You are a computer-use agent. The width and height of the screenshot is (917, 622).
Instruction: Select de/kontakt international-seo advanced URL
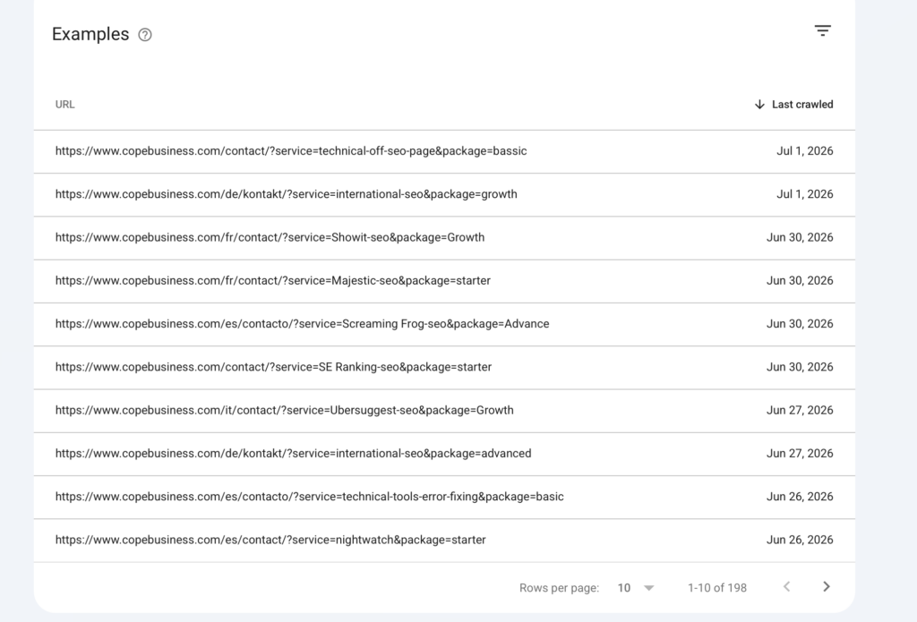tap(293, 454)
